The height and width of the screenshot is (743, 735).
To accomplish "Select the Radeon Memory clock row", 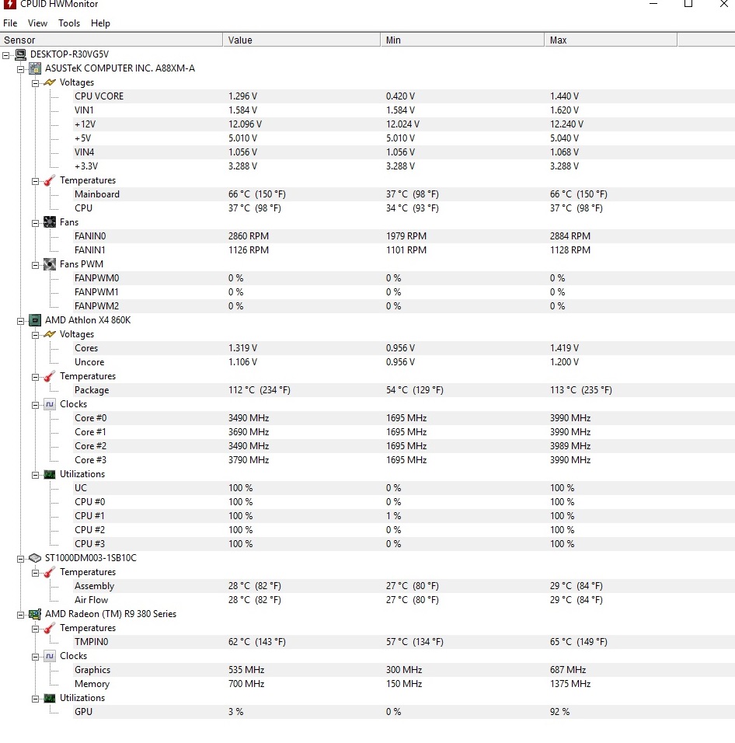I will [x=404, y=684].
